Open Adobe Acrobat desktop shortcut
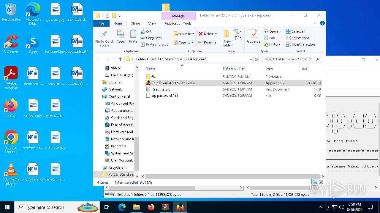380x213 pixels. (11, 78)
